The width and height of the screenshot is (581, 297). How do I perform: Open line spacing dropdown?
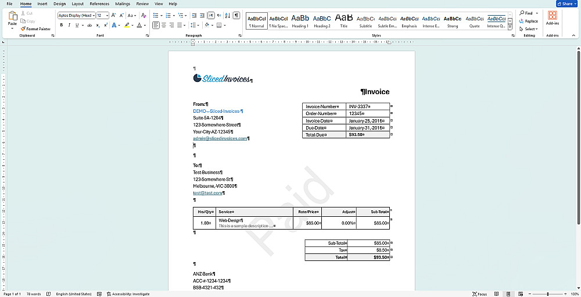tap(195, 25)
